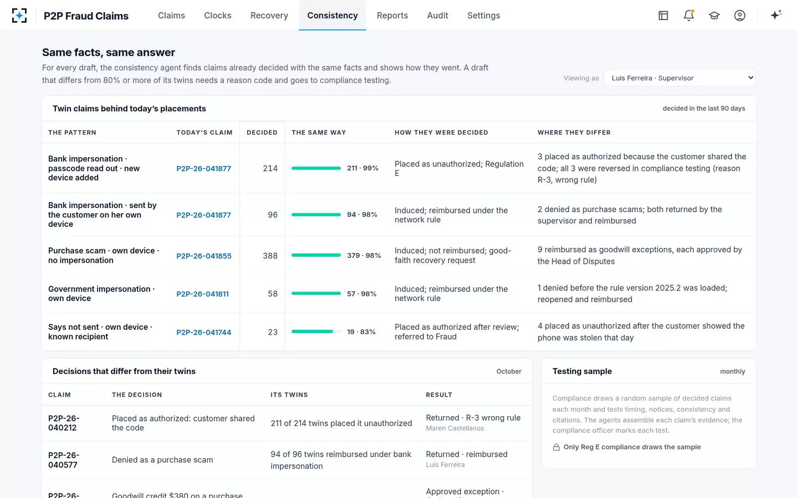The width and height of the screenshot is (798, 498).
Task: Open the Viewing as Luis Ferreira dropdown
Action: [679, 78]
